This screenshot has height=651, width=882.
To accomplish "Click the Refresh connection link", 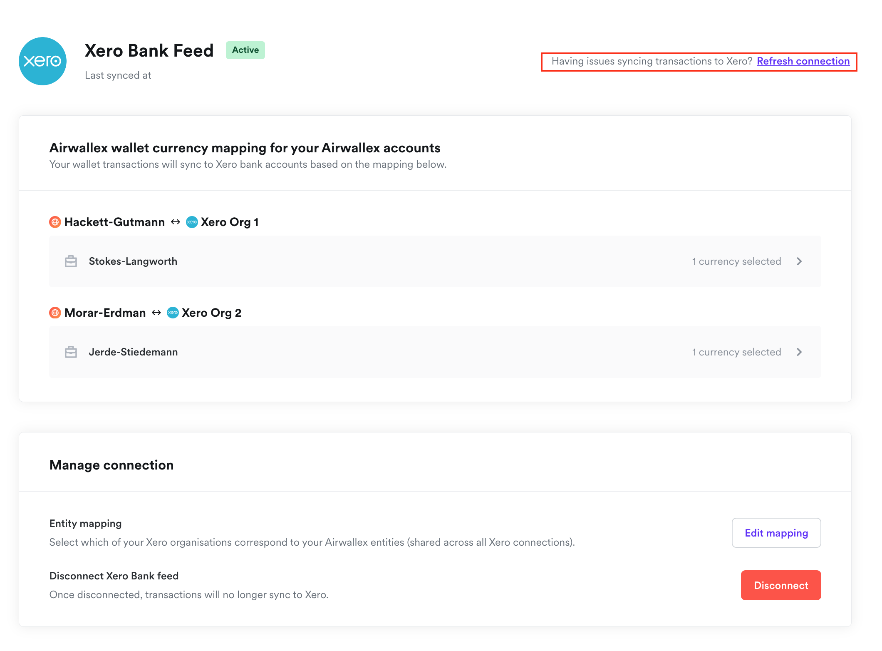I will pyautogui.click(x=803, y=61).
